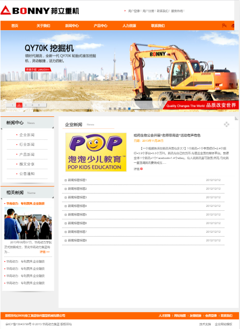This screenshot has width=240, height=329.
Task: Select banner slide number 1
Action: click(x=12, y=105)
